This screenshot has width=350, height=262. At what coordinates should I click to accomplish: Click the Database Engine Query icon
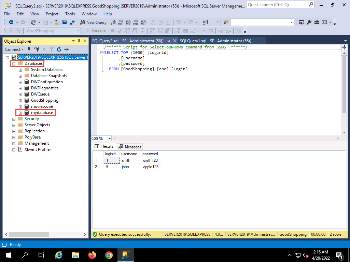(113, 22)
